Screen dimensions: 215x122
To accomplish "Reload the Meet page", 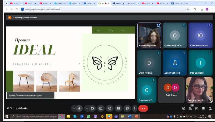I will [16, 9].
